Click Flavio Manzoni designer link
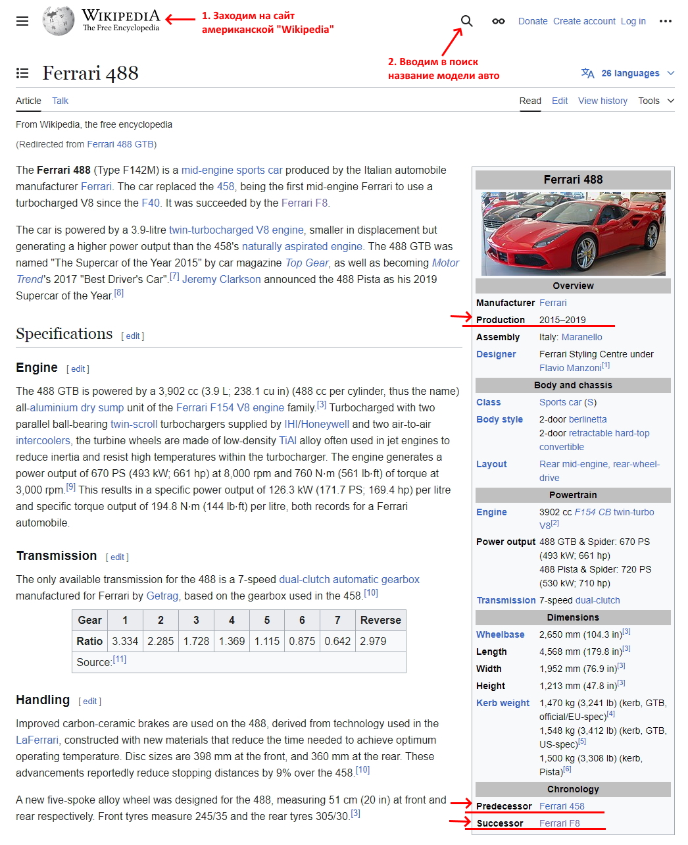The height and width of the screenshot is (845, 688). [x=570, y=368]
